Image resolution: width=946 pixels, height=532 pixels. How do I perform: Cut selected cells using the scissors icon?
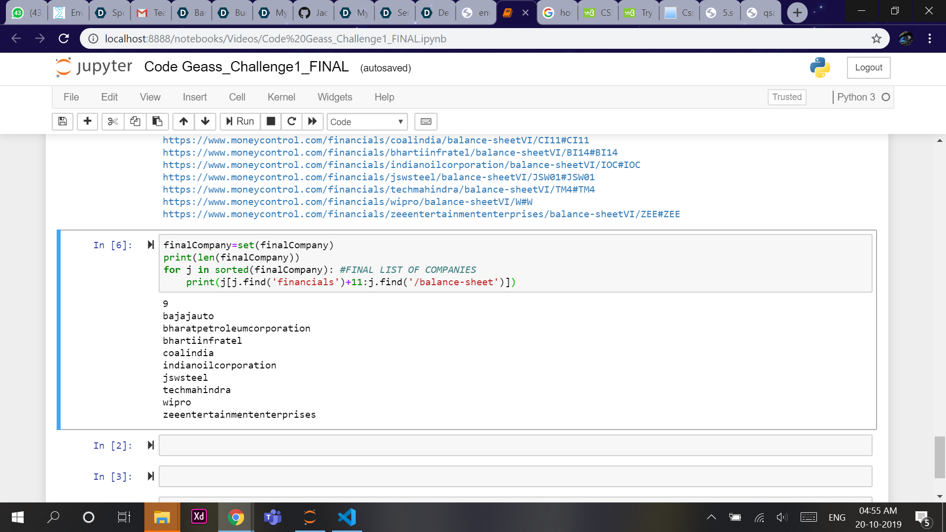pos(113,121)
